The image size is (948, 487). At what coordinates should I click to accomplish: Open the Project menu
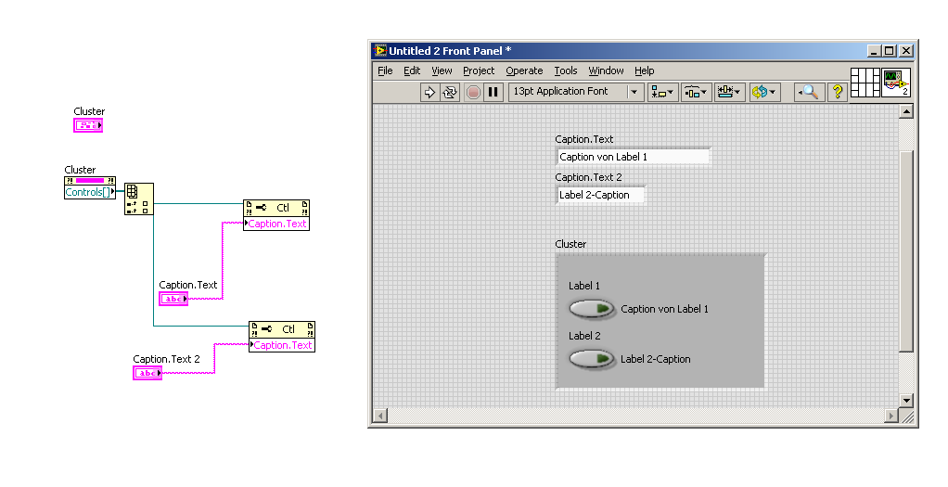pyautogui.click(x=479, y=70)
